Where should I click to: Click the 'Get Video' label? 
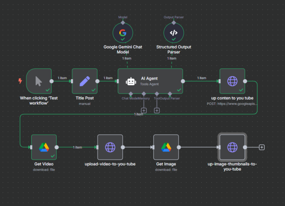(x=44, y=164)
